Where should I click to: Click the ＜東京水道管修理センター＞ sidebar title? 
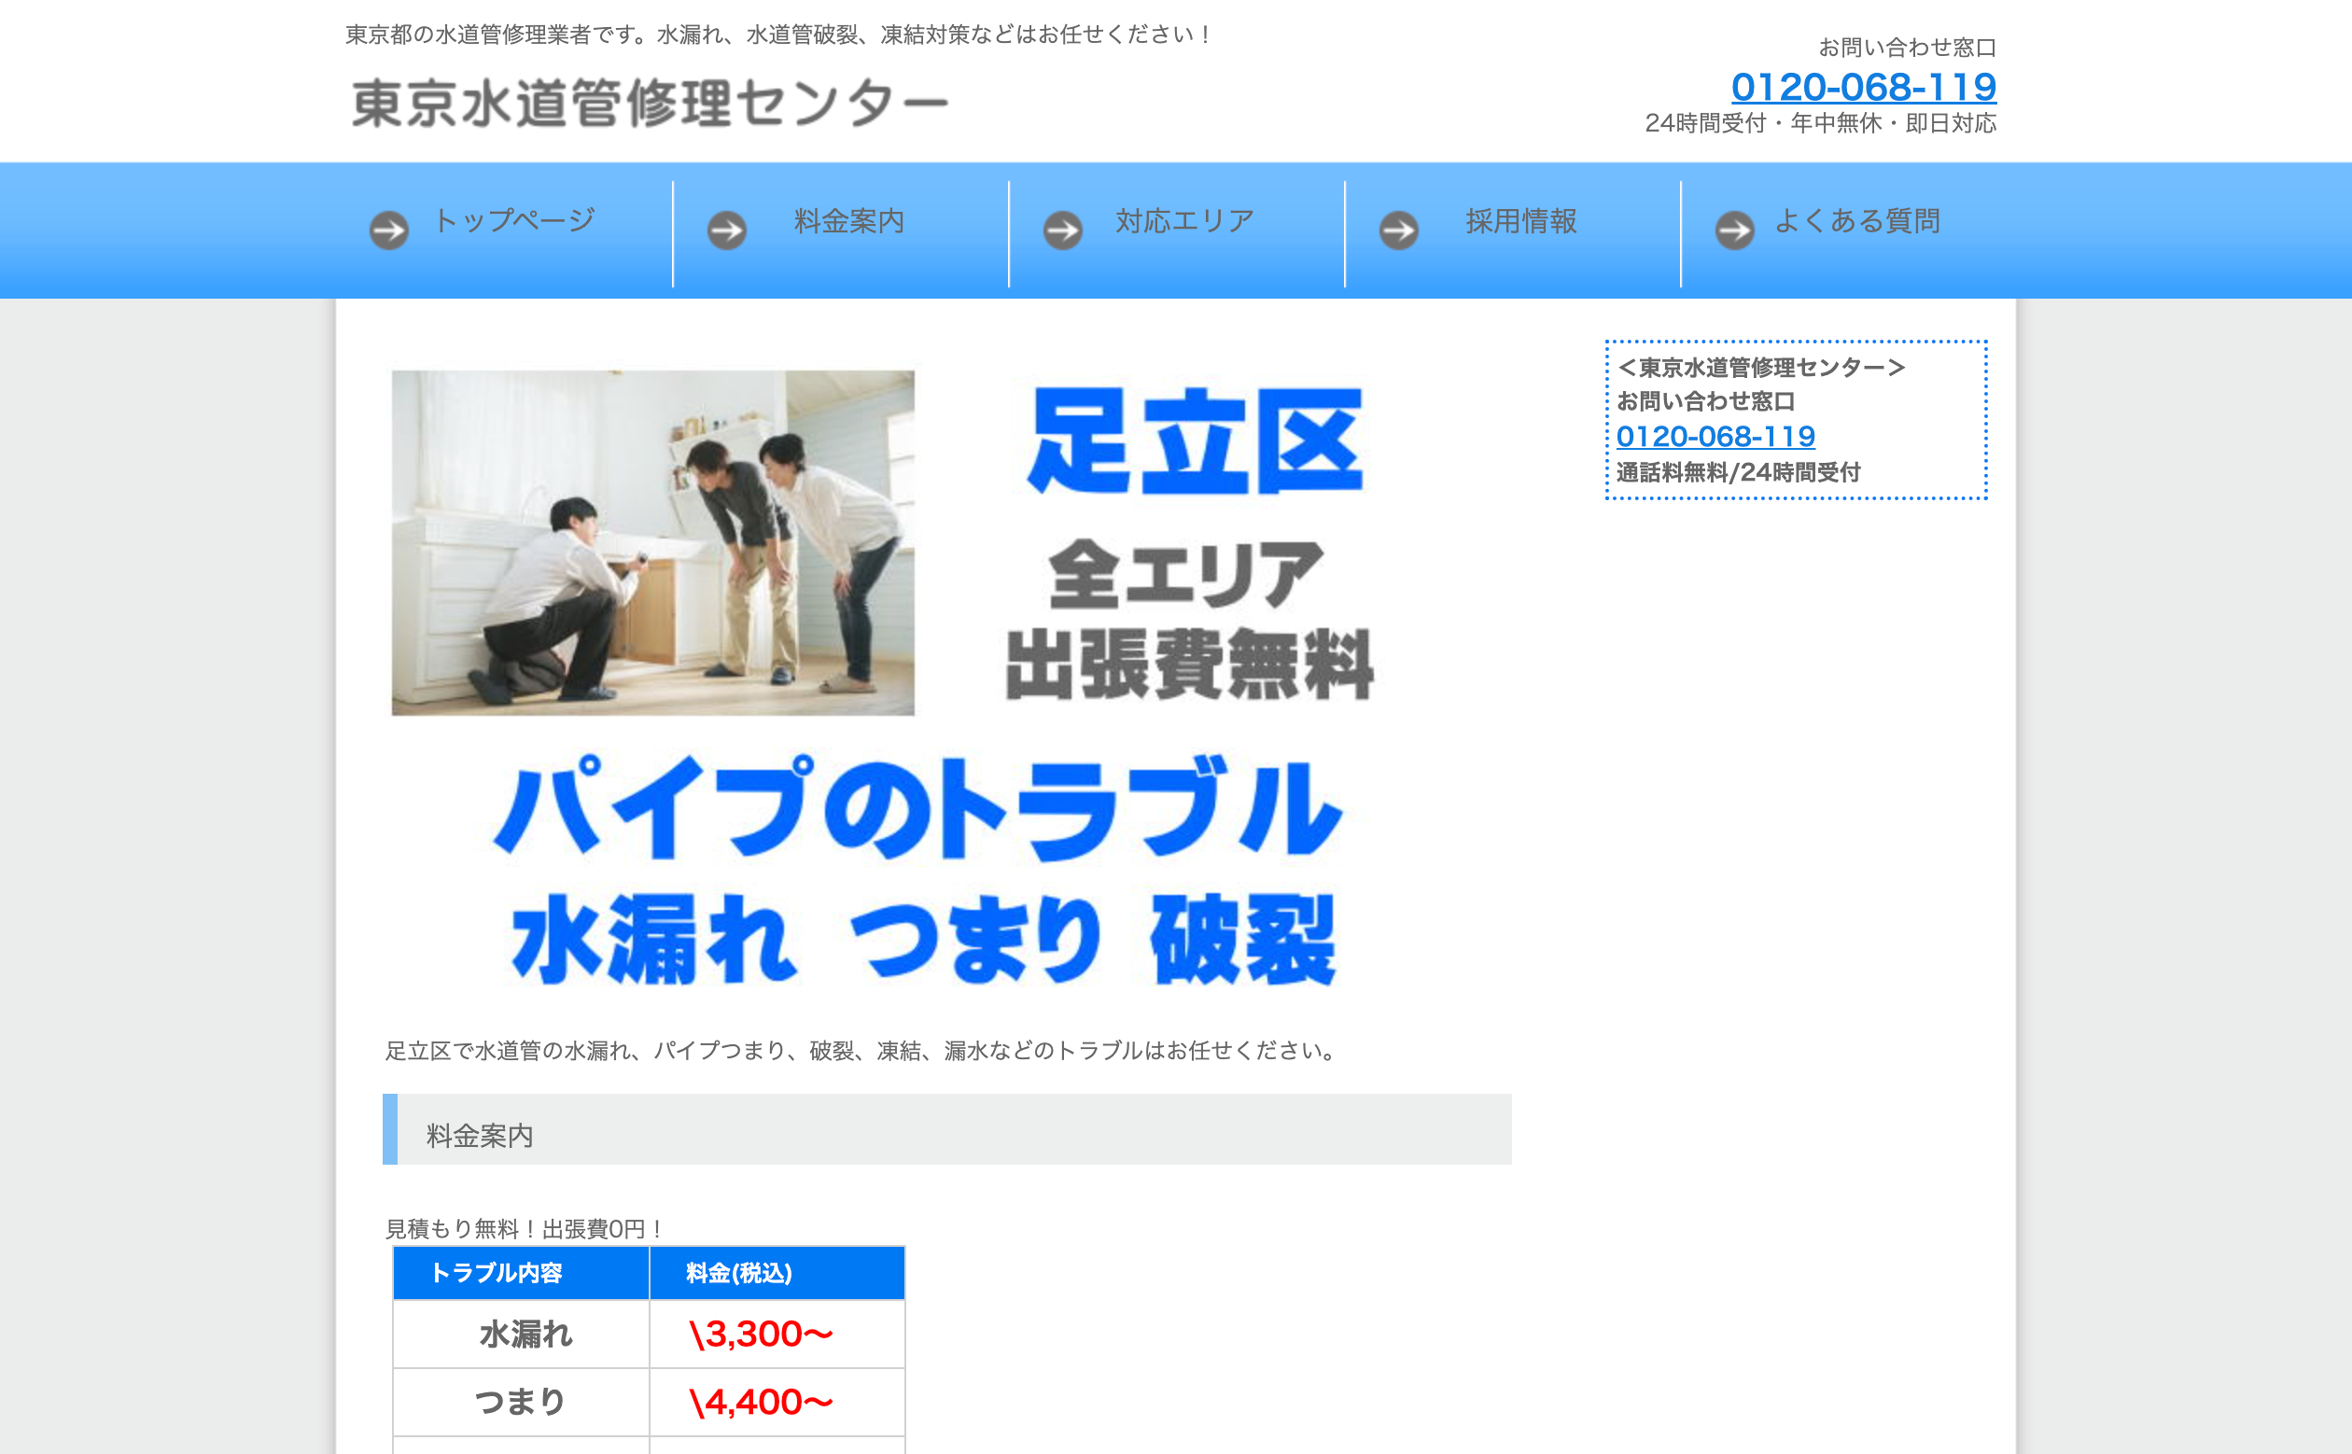click(x=1760, y=368)
